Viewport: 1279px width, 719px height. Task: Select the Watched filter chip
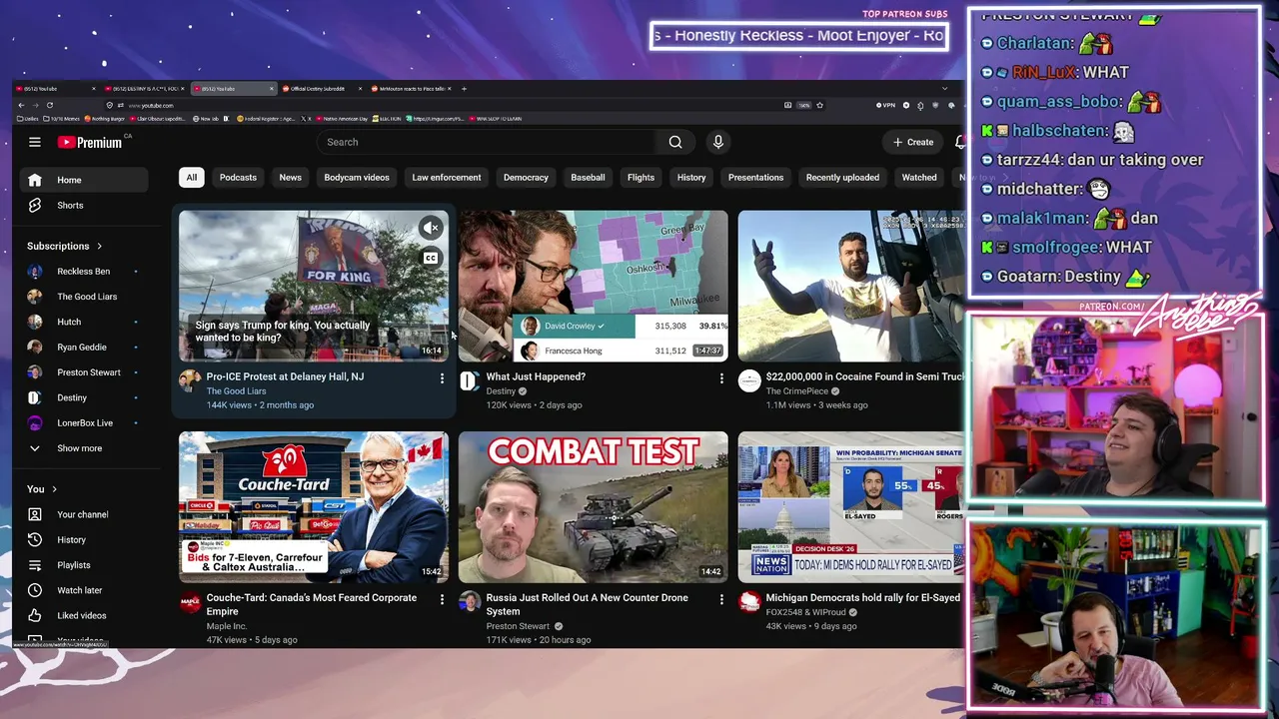(919, 178)
